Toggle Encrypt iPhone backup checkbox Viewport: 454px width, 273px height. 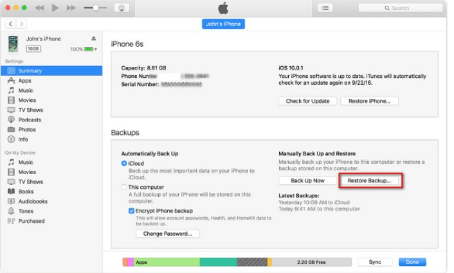coord(131,211)
